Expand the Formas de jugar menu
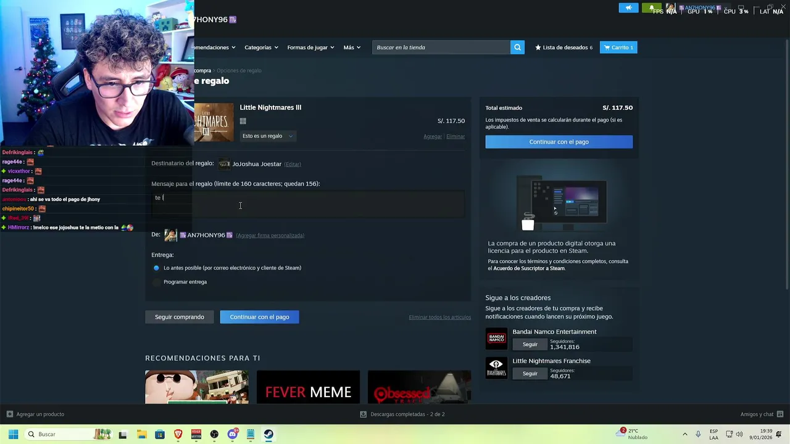Screen dimensions: 790x444 310,47
